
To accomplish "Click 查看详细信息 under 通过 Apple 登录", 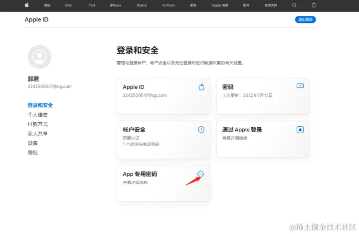I will tap(235, 138).
